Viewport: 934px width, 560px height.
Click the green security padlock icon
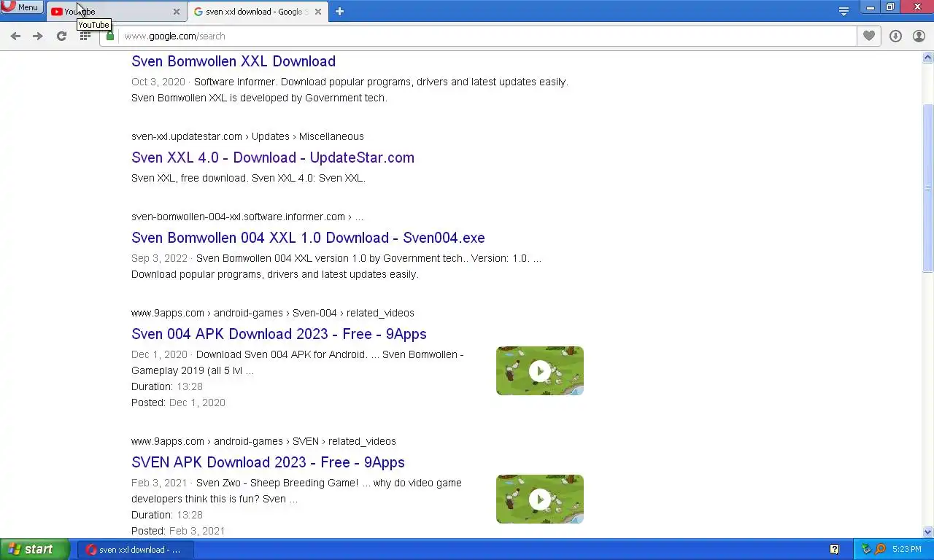click(x=110, y=36)
